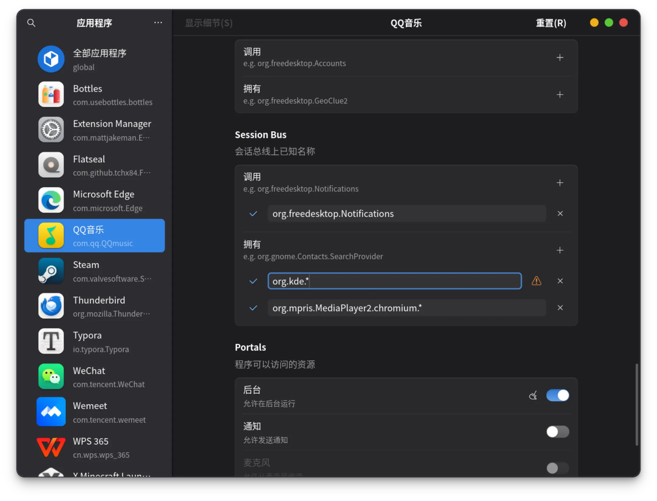
Task: Click the search icon in sidebar header
Action: (x=31, y=23)
